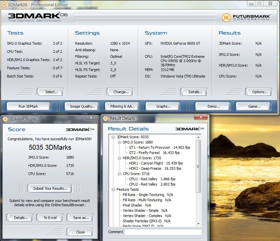Select the HDR1 - Canyon Flight row

156,163
